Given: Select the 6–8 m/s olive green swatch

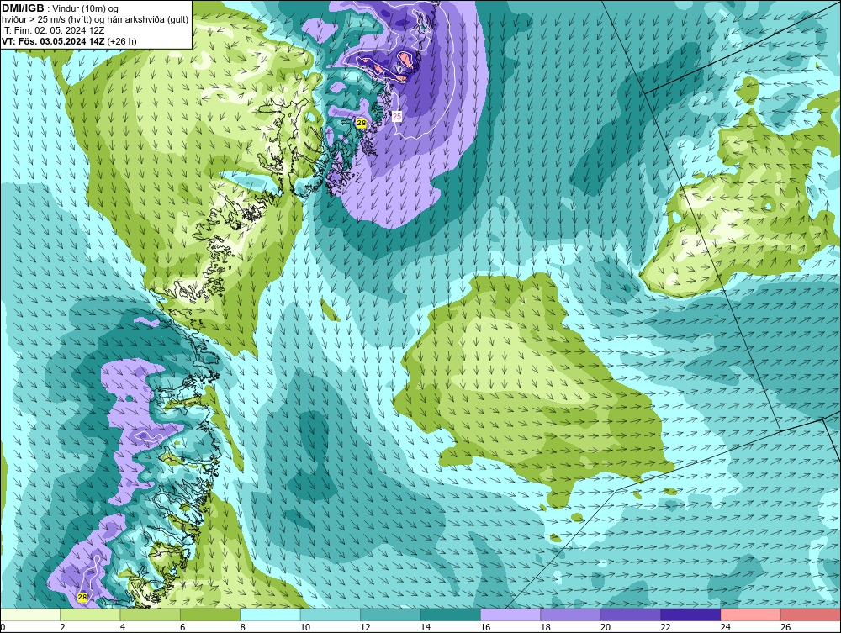Looking at the screenshot, I should pyautogui.click(x=210, y=615).
